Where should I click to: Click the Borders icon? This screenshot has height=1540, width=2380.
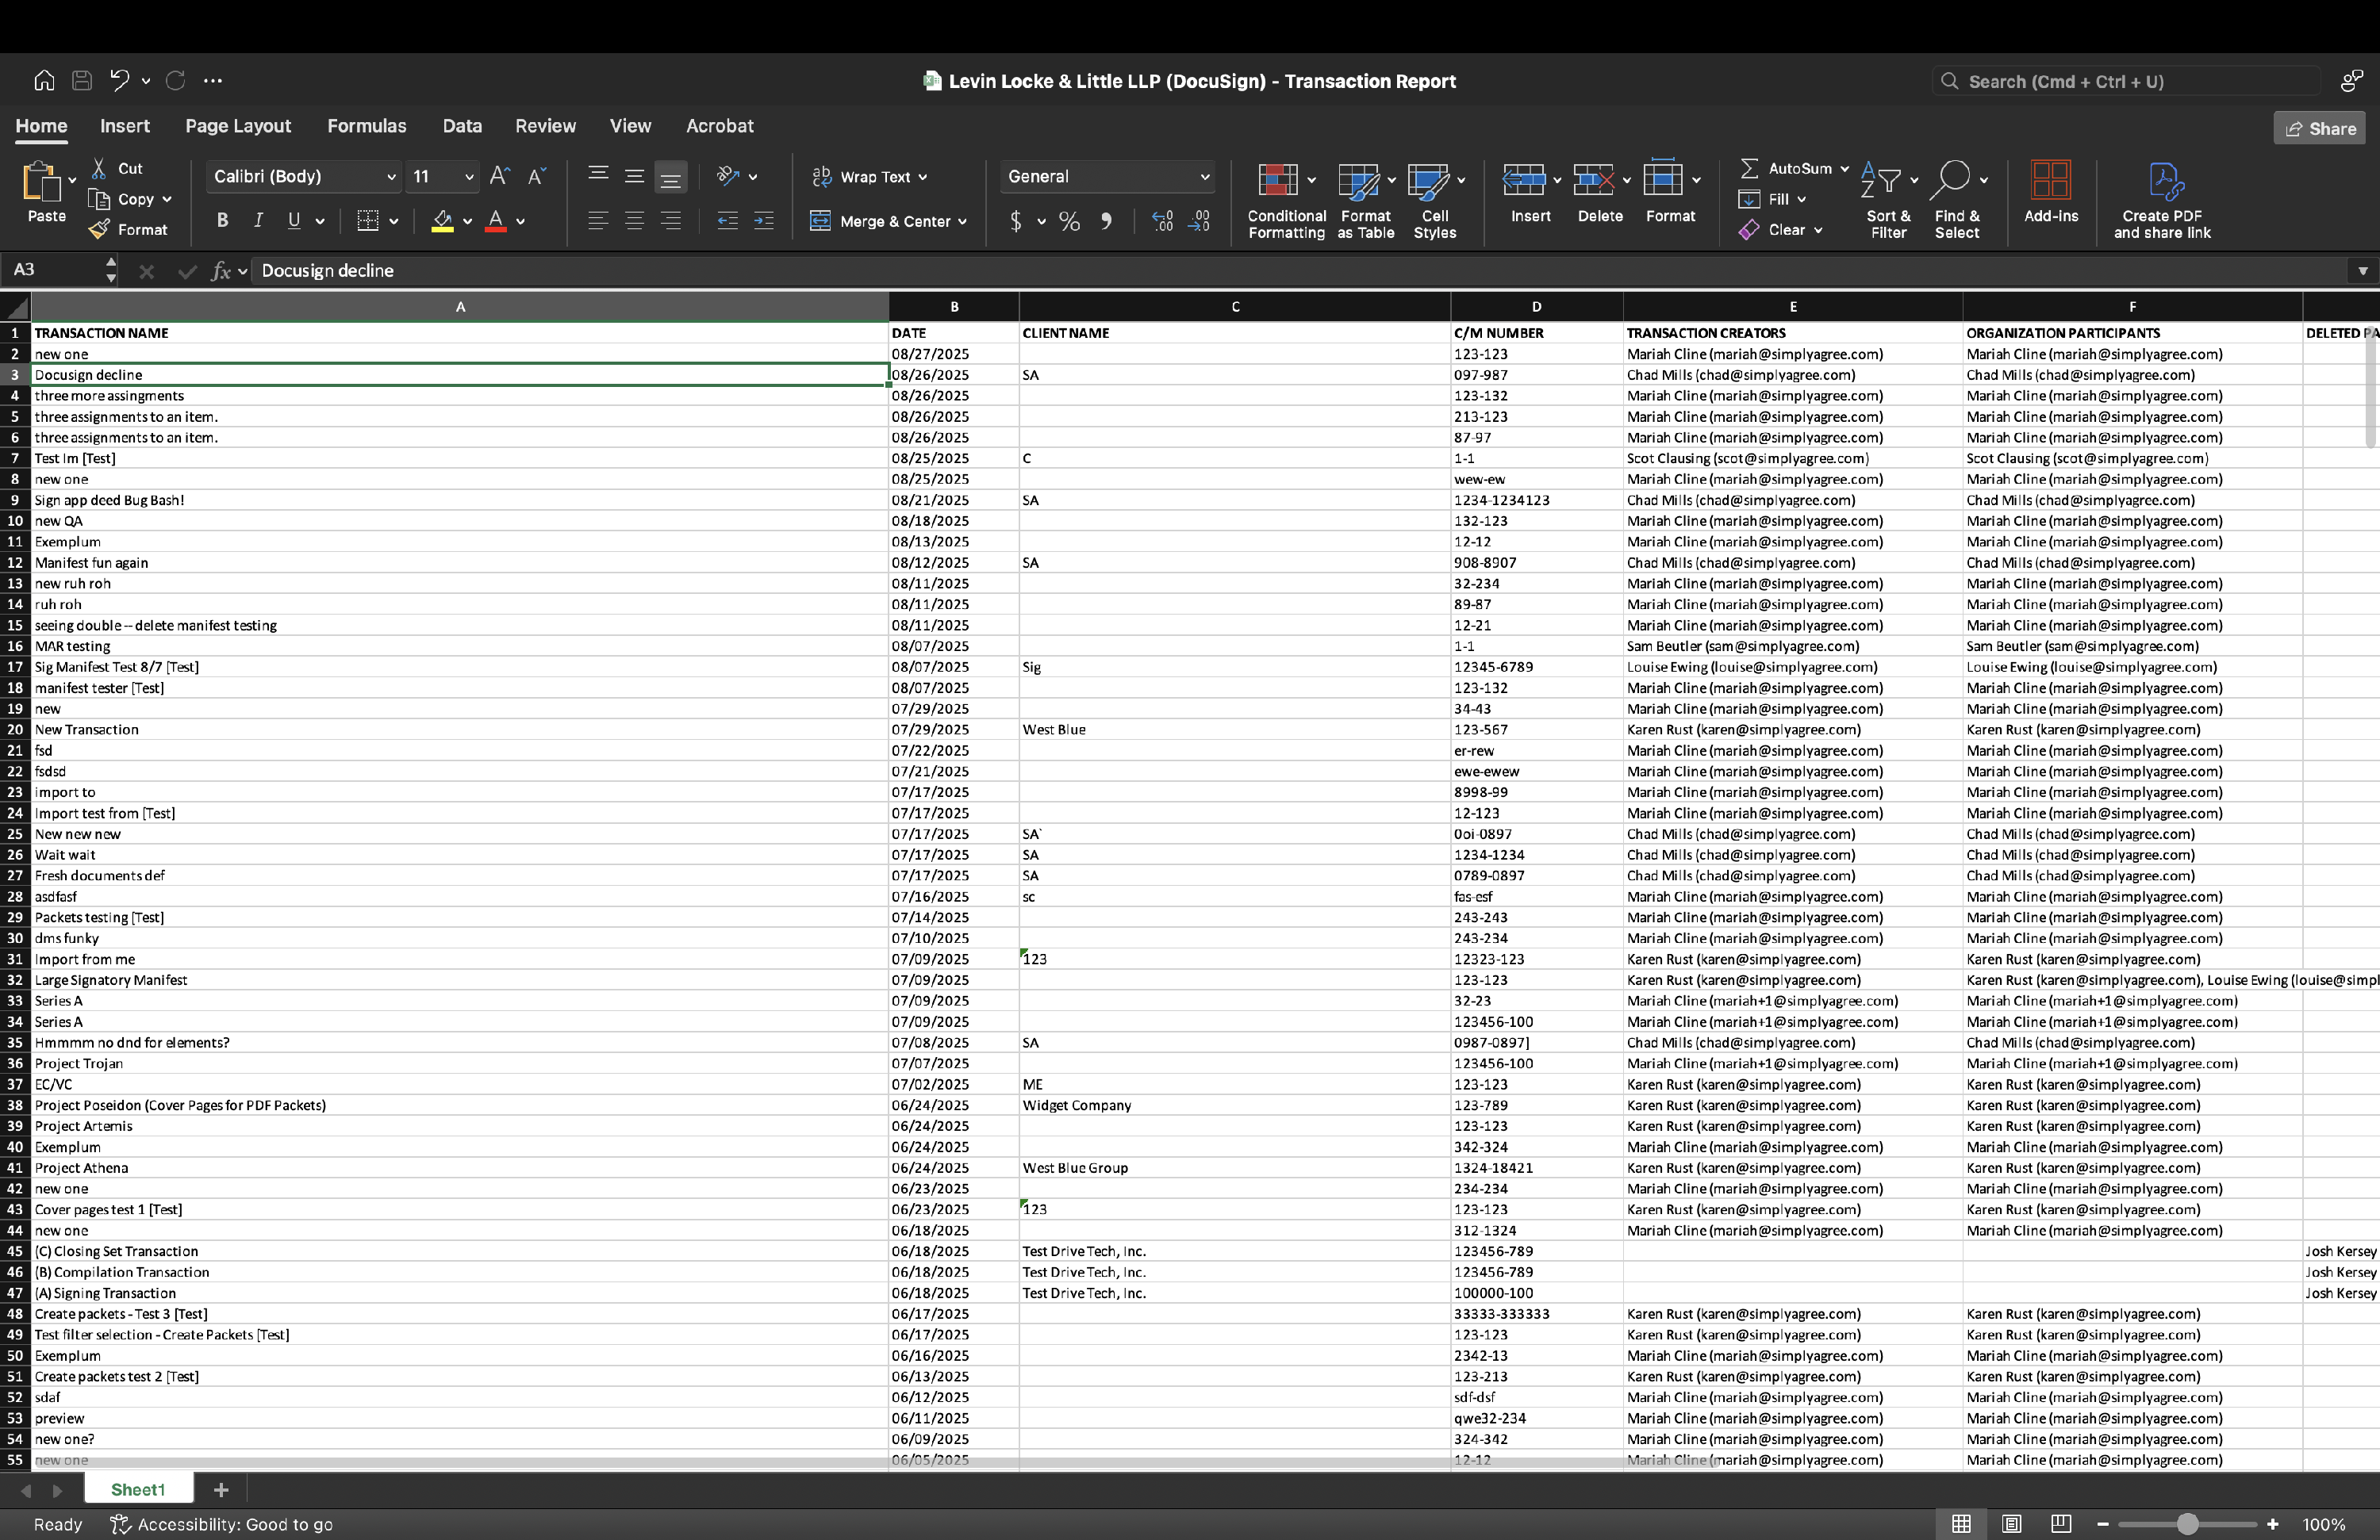368,221
